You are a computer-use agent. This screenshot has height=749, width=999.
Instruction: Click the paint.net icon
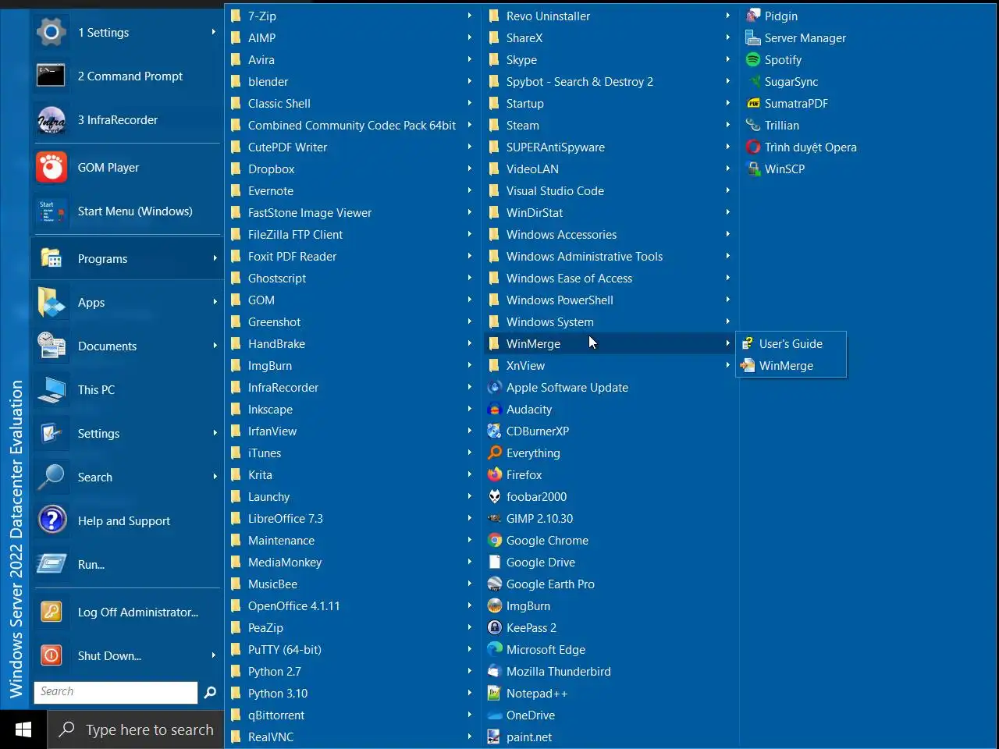click(494, 737)
